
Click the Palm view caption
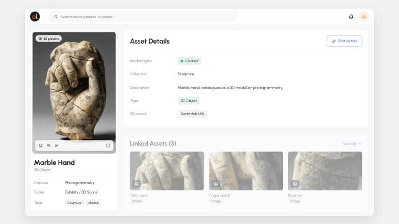click(138, 195)
